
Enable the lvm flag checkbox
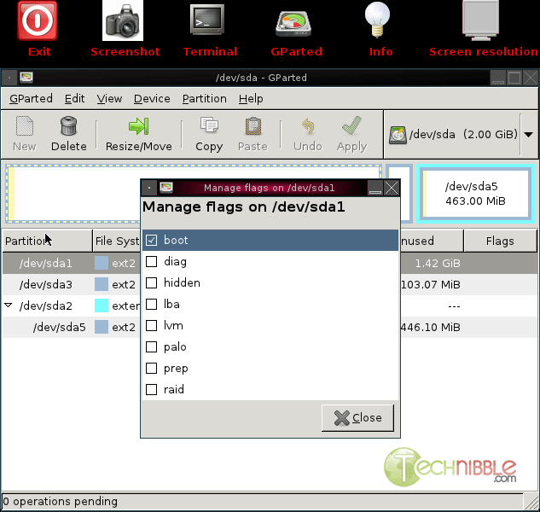(x=152, y=326)
